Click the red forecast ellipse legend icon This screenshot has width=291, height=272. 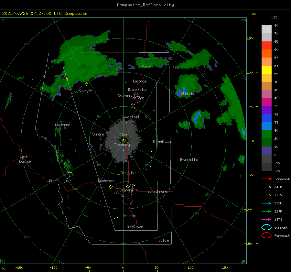click(x=266, y=235)
